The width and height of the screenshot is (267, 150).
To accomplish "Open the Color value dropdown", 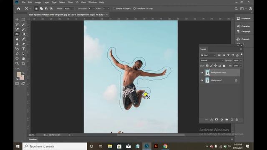I will coord(108,8).
